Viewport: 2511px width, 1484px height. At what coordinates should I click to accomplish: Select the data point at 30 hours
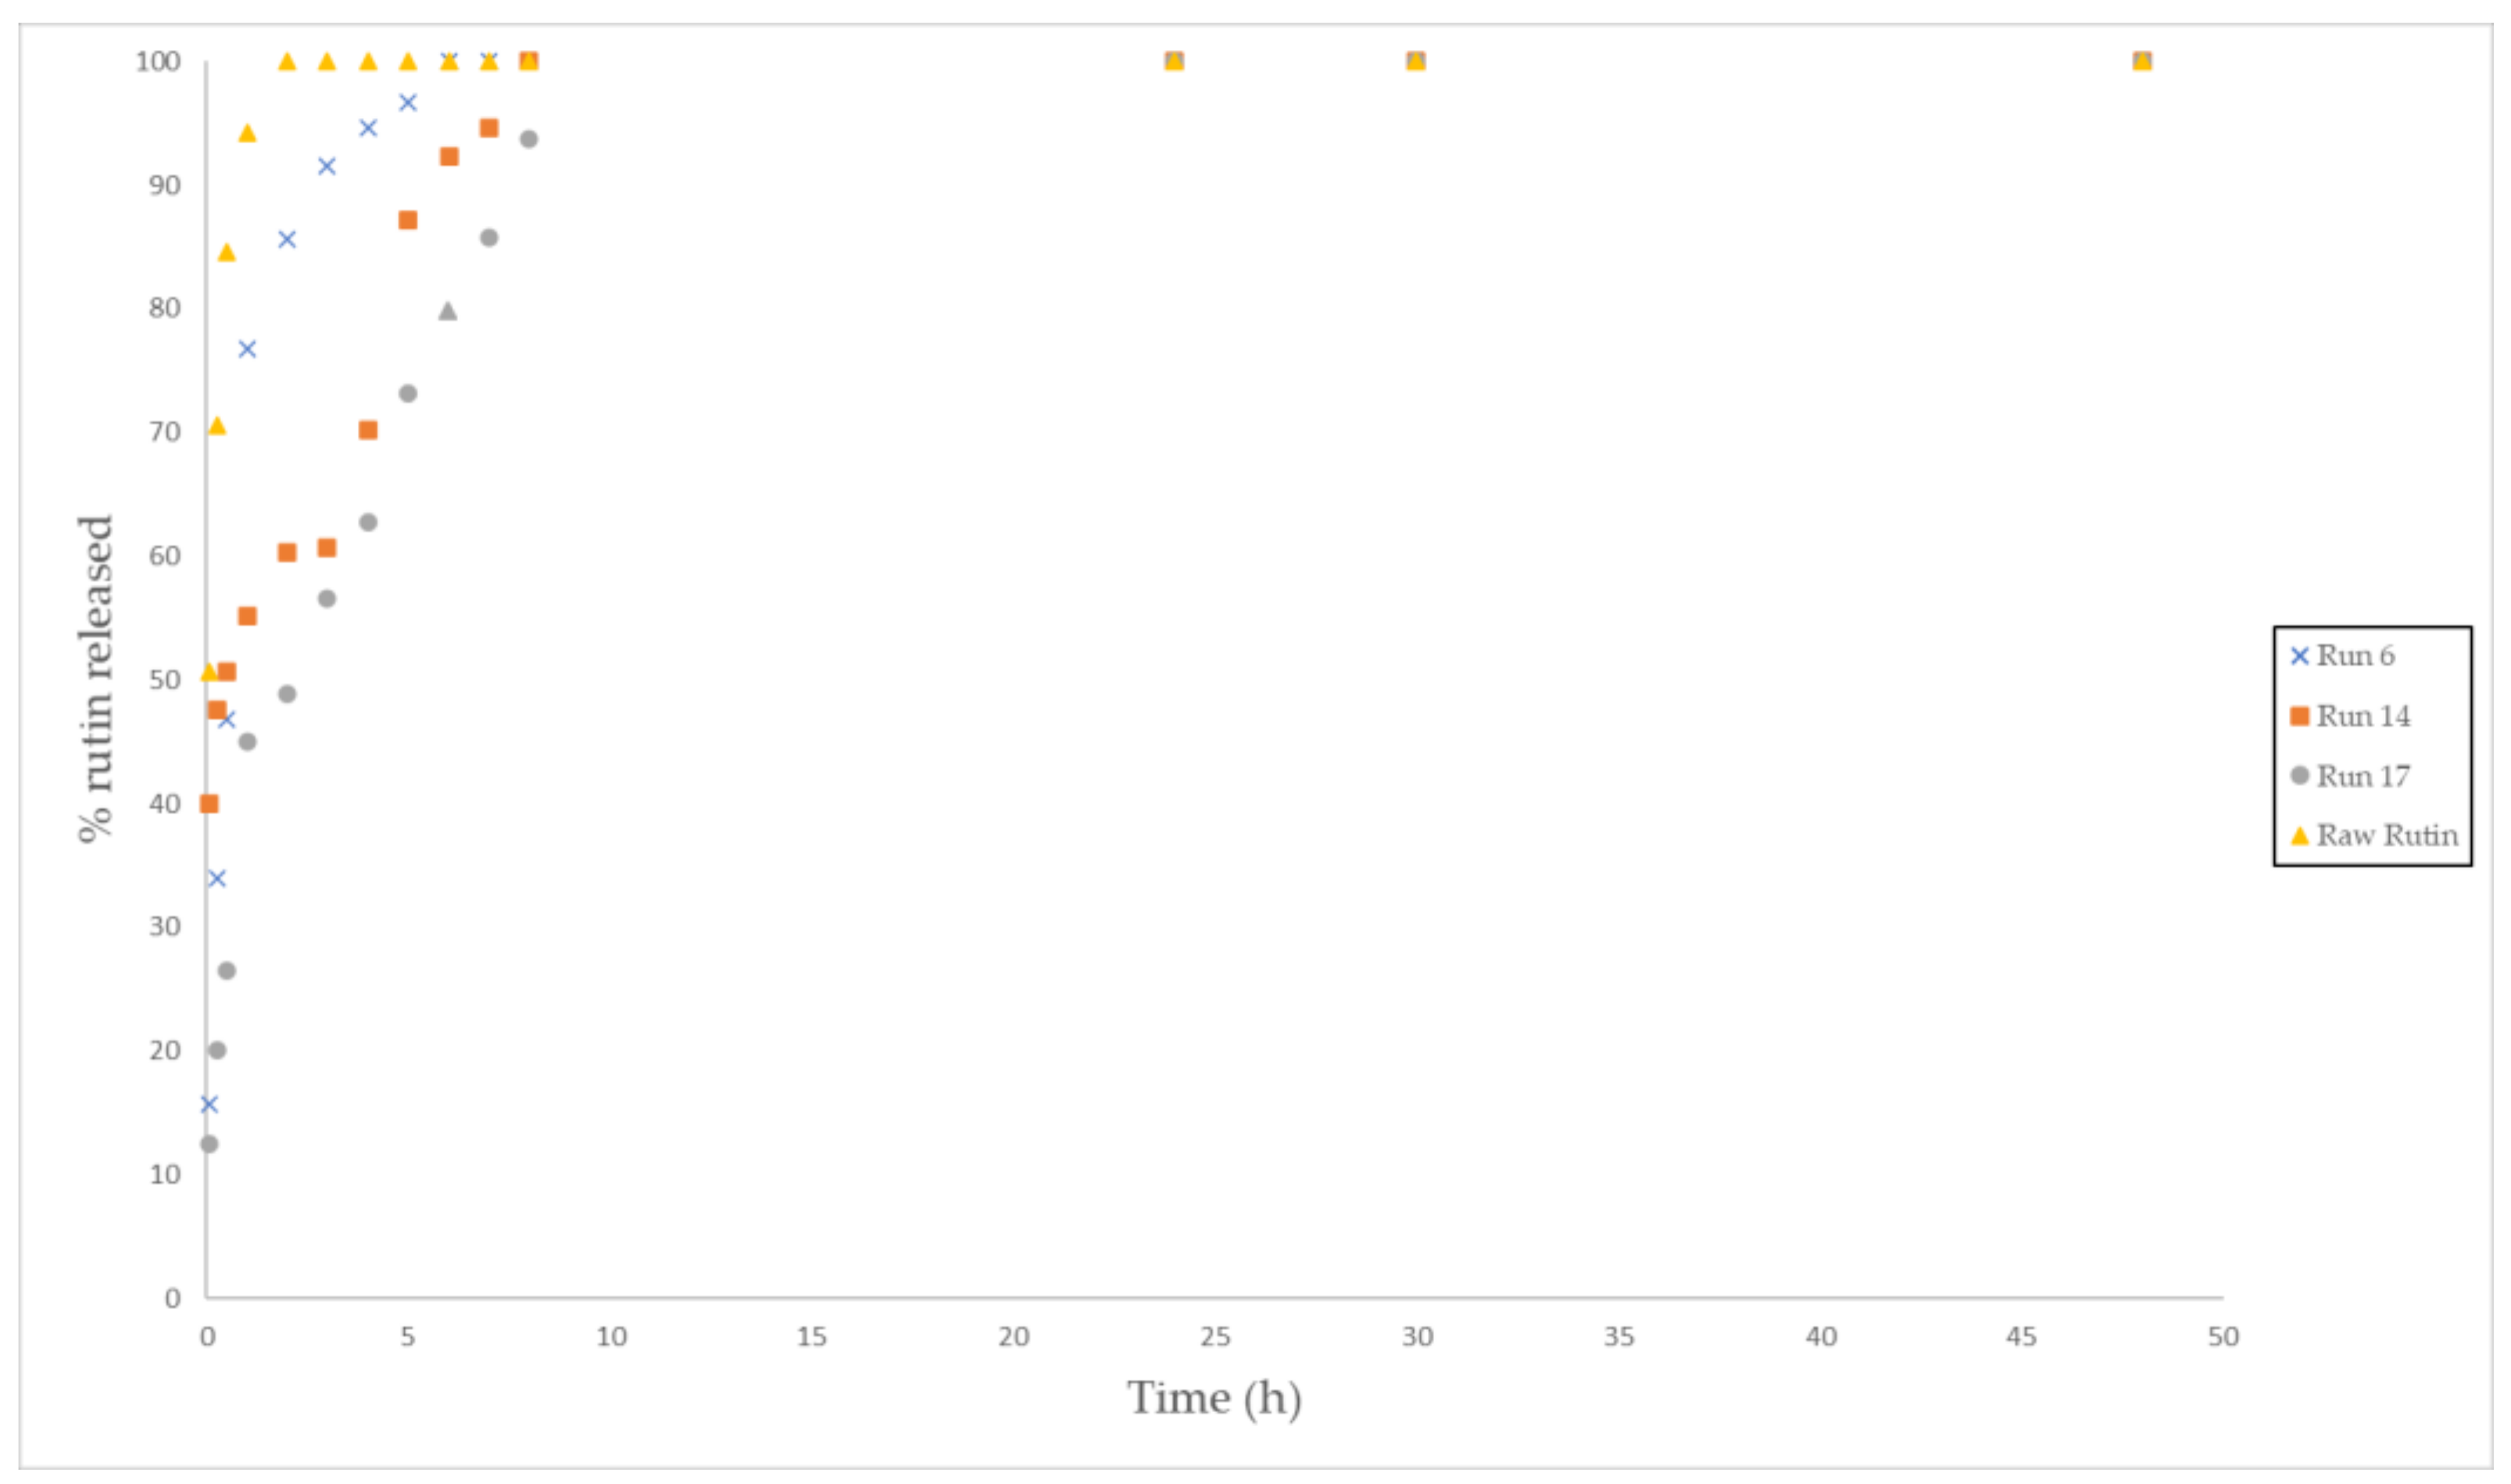point(1415,61)
